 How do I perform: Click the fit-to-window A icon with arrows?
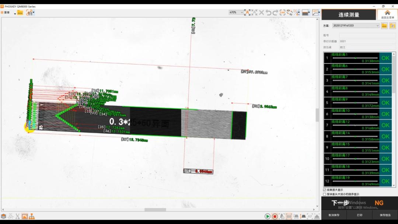(247, 13)
